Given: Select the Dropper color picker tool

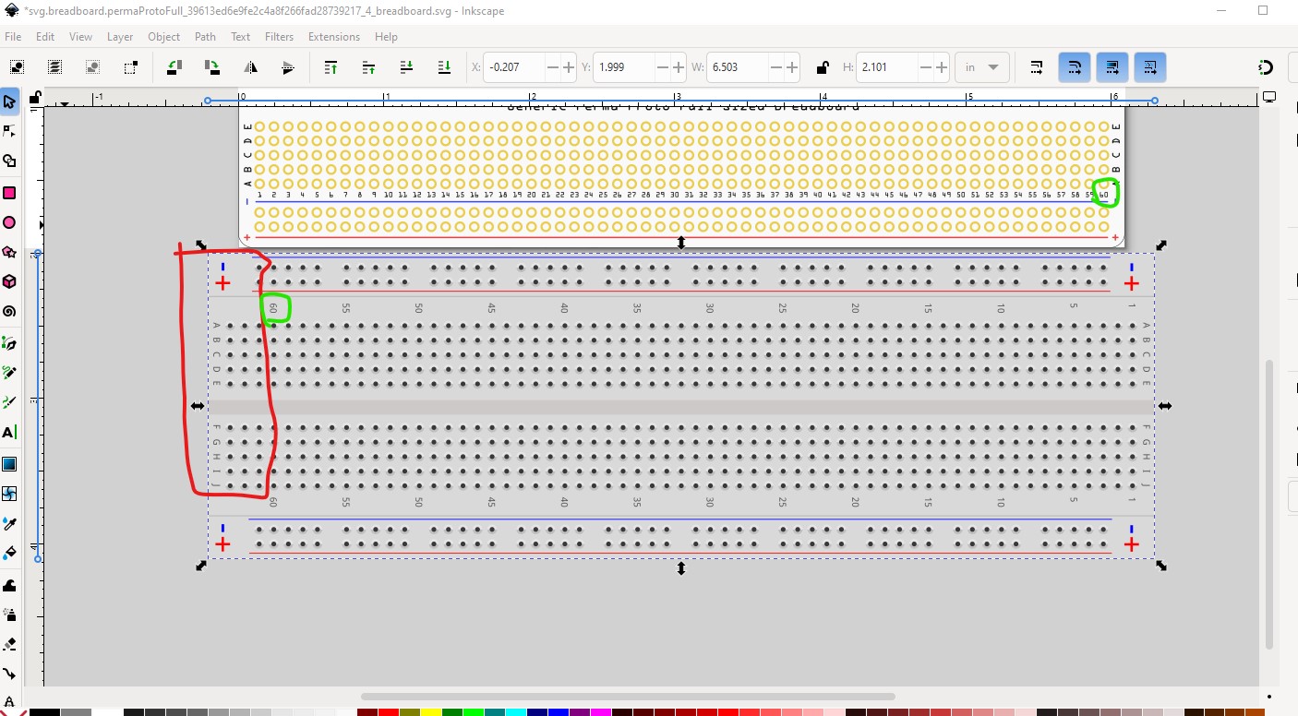Looking at the screenshot, I should 9,523.
